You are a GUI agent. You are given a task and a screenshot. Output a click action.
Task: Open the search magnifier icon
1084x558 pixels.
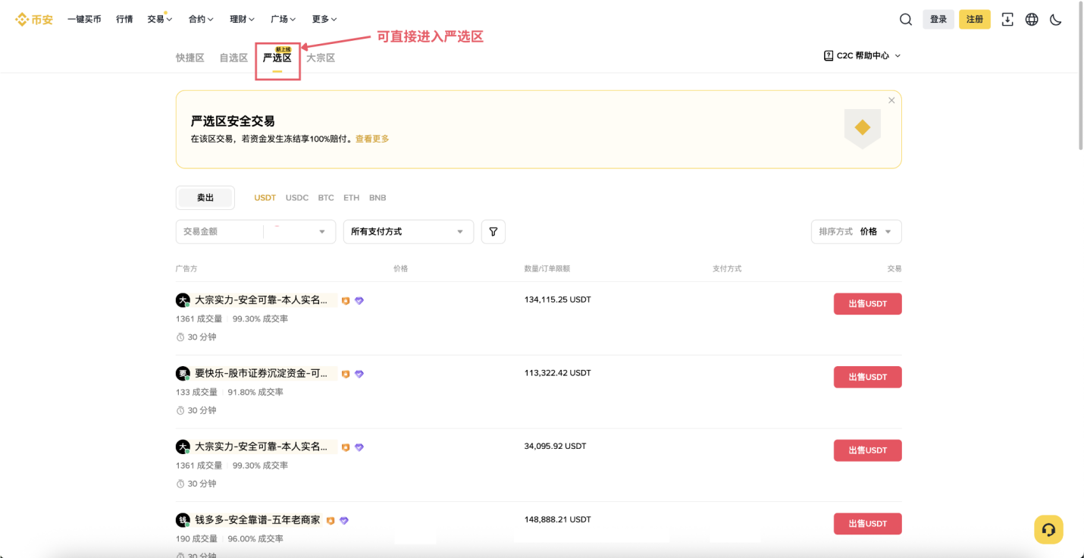pos(906,19)
